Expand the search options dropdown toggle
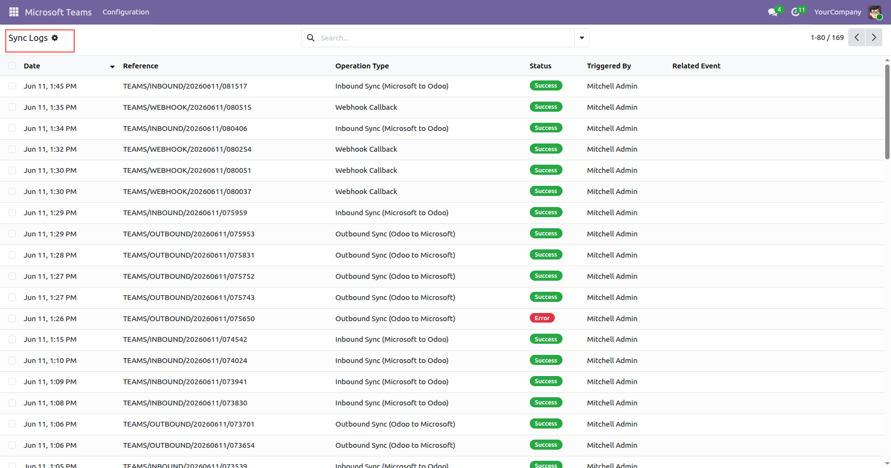Viewport: 891px width, 468px height. [581, 38]
